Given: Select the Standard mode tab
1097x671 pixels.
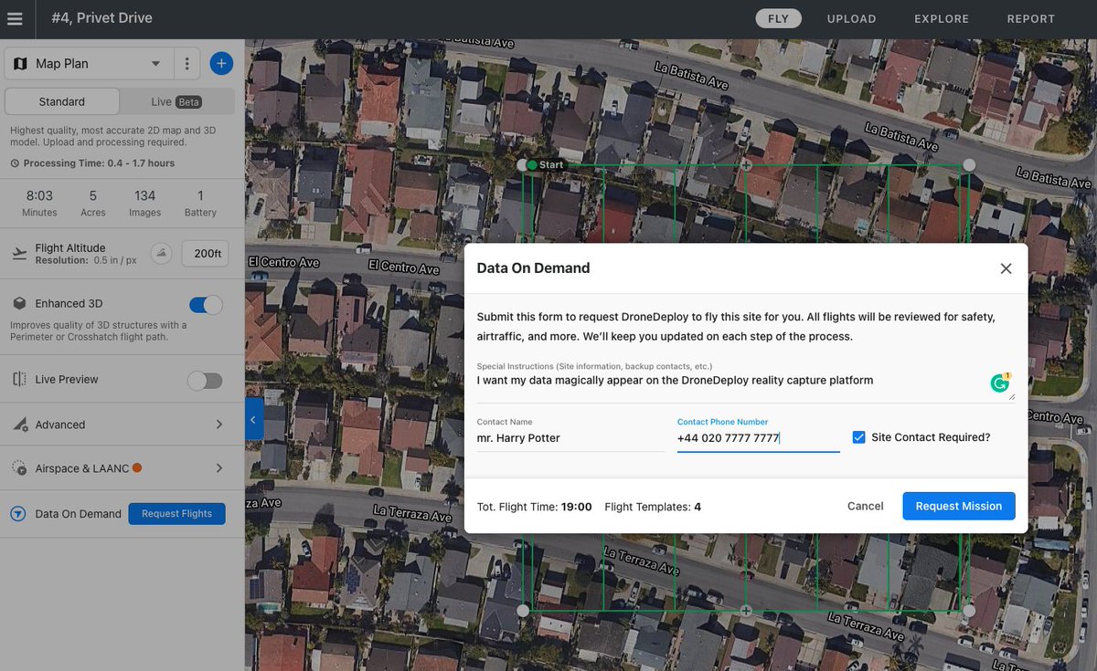Looking at the screenshot, I should click(x=62, y=101).
